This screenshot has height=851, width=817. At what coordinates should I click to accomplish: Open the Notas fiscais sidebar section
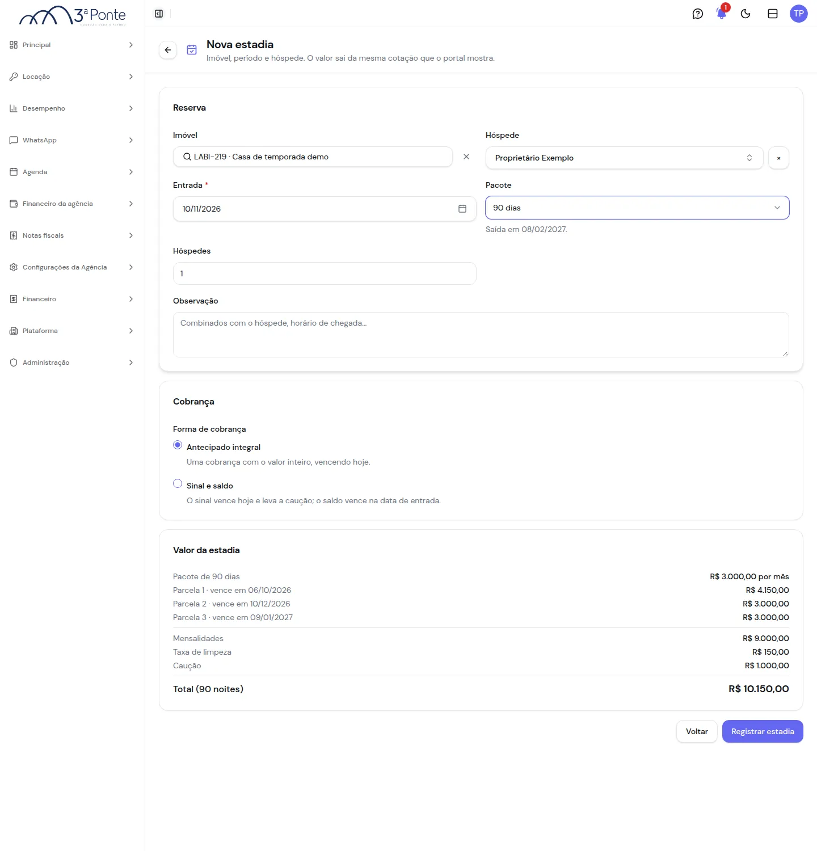tap(72, 235)
